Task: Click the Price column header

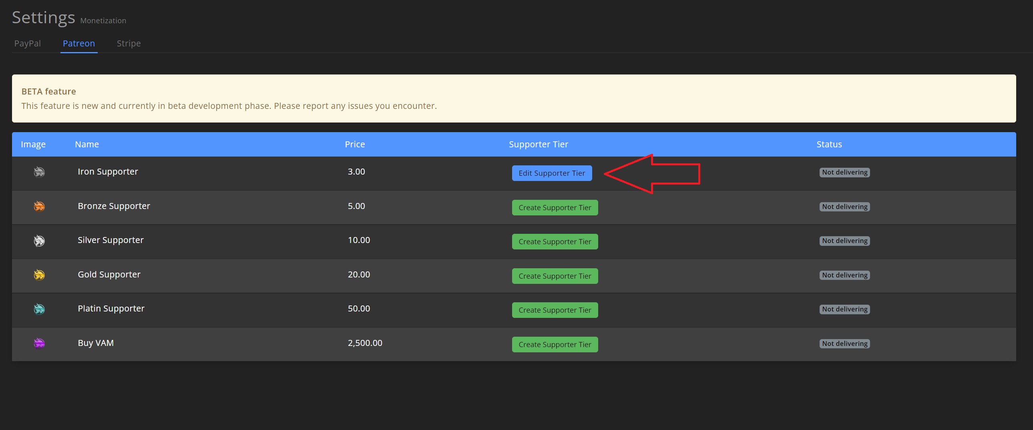Action: click(354, 144)
